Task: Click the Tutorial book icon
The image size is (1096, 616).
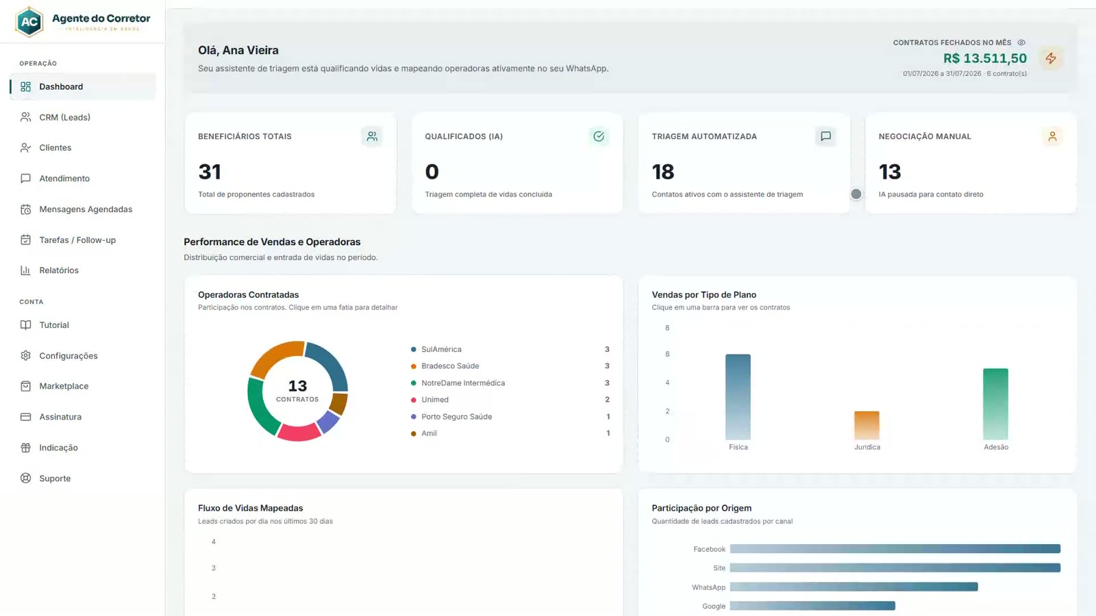Action: click(x=25, y=325)
